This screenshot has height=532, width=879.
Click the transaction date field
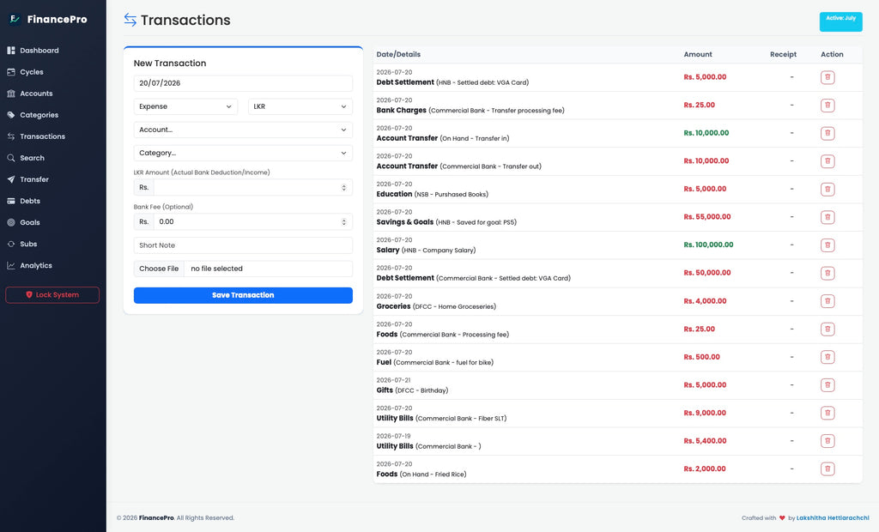243,83
